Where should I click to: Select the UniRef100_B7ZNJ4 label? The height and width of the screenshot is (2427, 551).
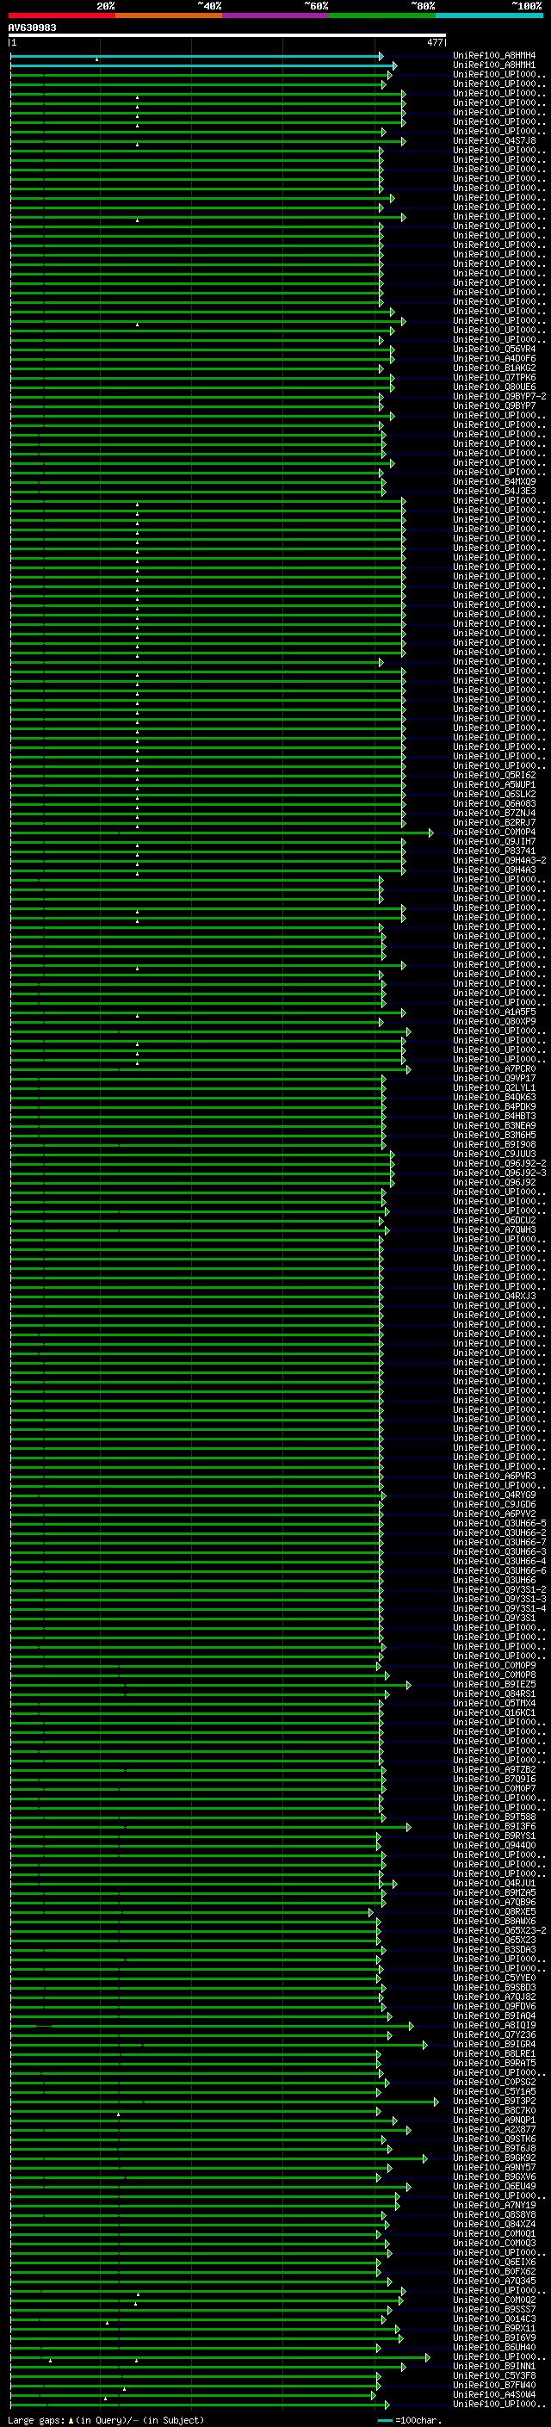(x=494, y=813)
